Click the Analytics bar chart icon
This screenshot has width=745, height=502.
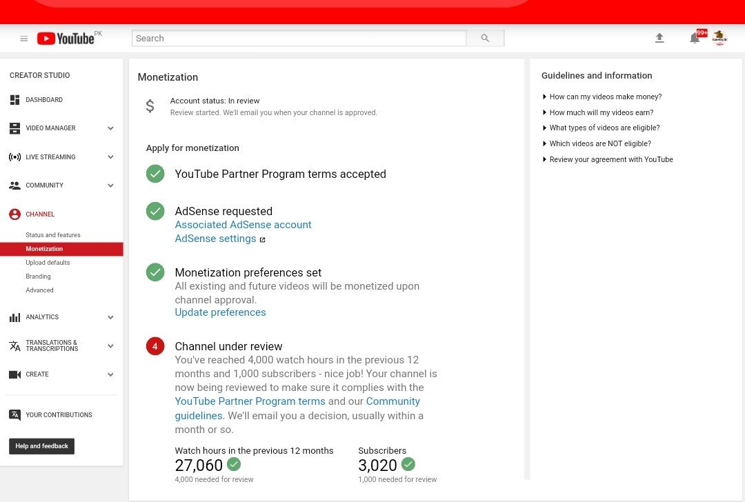click(14, 317)
